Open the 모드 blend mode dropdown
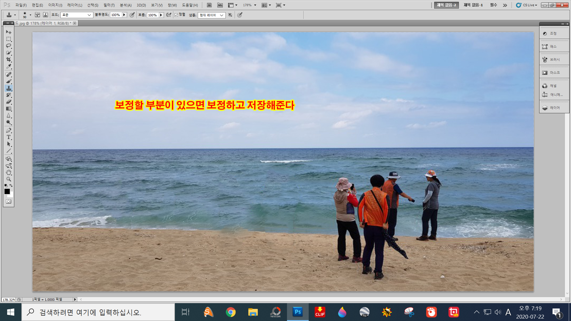 point(76,15)
